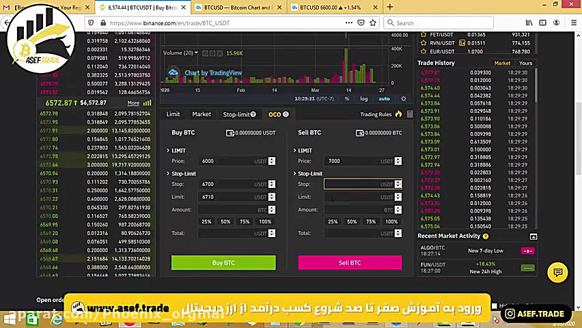Star the FET/USDT pair as favorite
The image size is (582, 328).
coord(423,35)
